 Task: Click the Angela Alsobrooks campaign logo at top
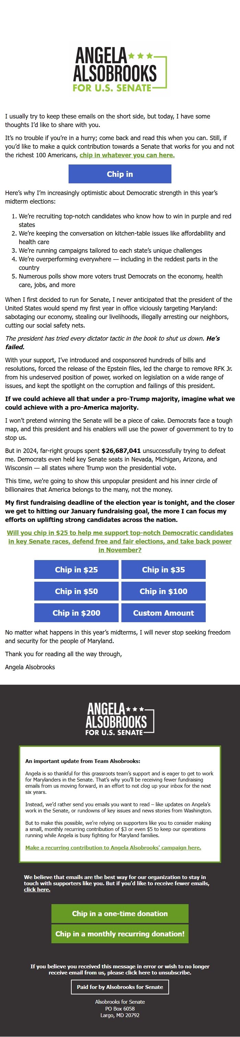(120, 70)
